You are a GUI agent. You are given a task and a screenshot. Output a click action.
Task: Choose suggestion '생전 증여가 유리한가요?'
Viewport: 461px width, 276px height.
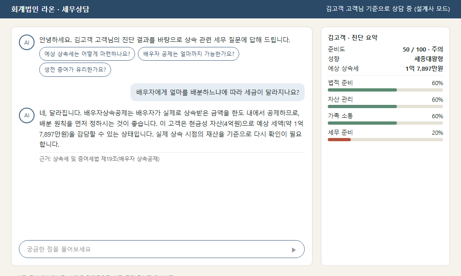[x=75, y=69]
